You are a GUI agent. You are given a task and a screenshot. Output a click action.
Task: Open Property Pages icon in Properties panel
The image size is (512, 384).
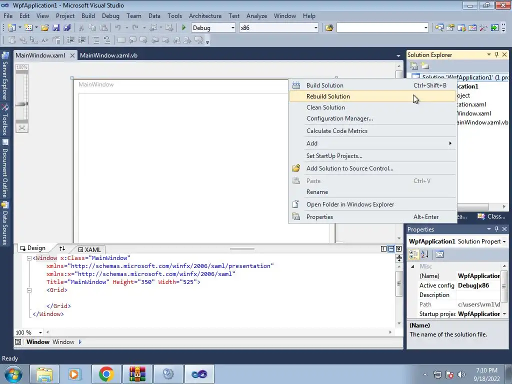(x=439, y=254)
